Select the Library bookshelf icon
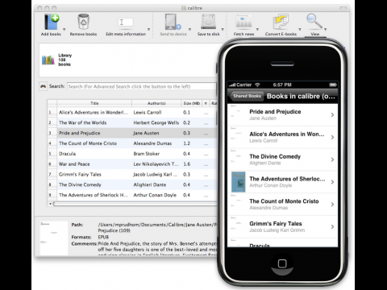 (x=48, y=60)
